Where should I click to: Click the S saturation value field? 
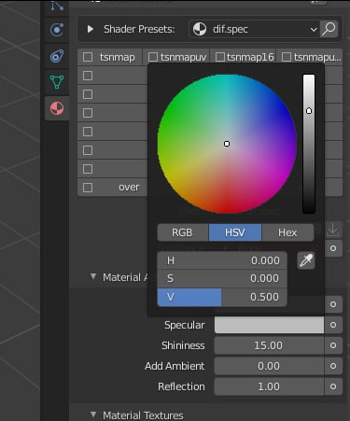point(222,278)
